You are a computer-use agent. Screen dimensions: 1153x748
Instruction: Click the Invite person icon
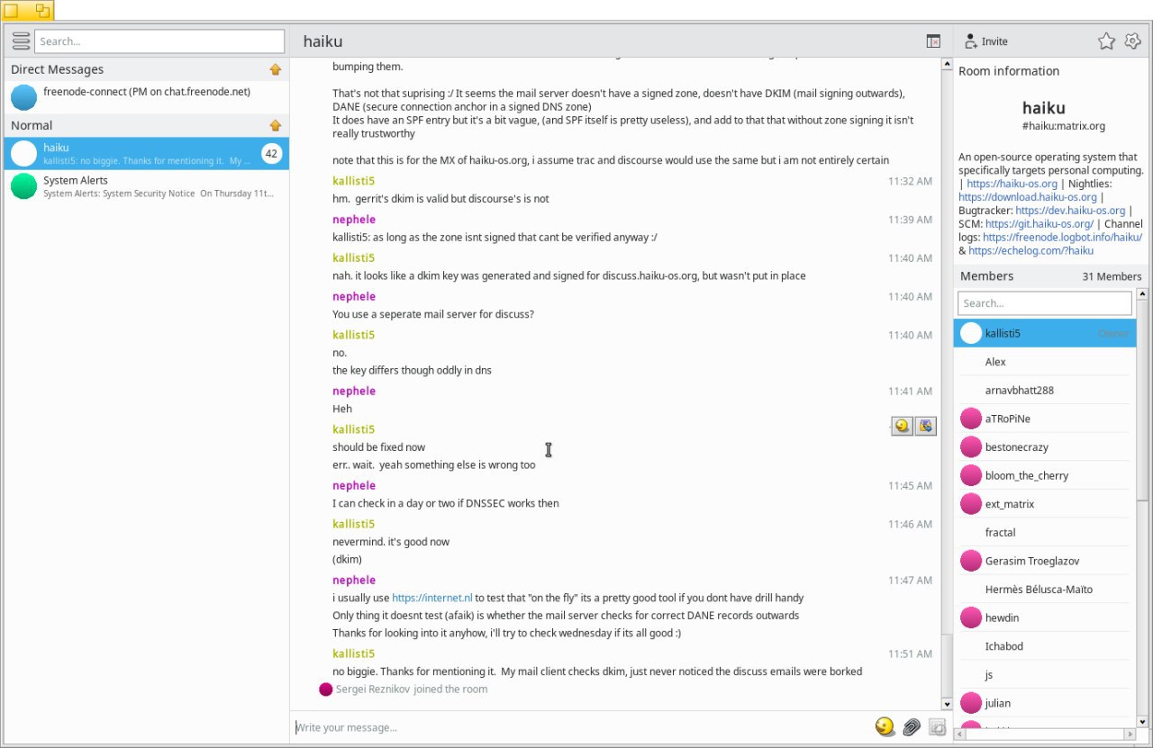click(970, 41)
